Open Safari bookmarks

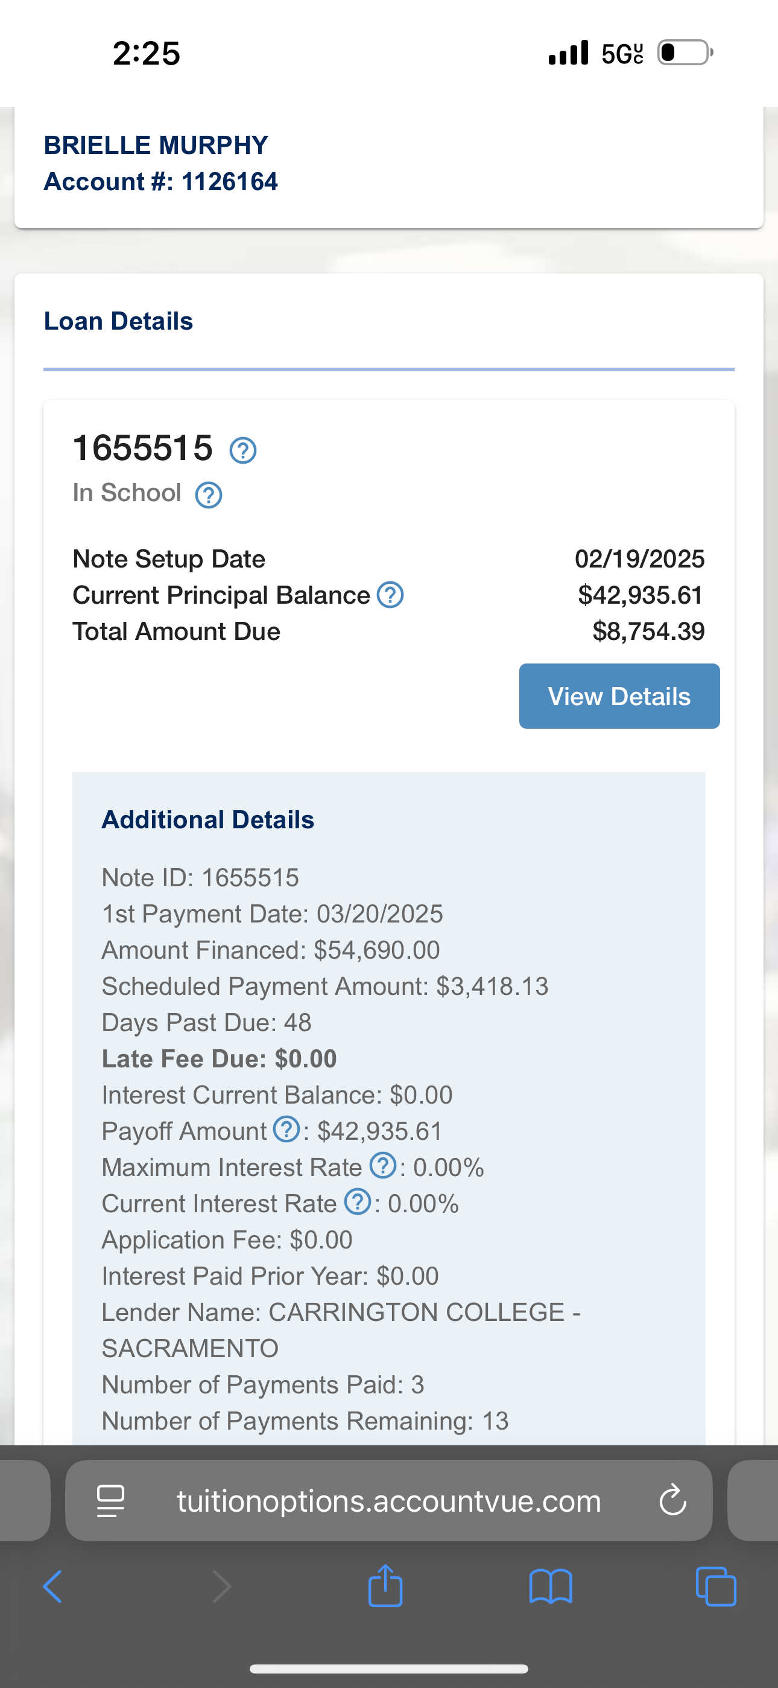tap(551, 1587)
